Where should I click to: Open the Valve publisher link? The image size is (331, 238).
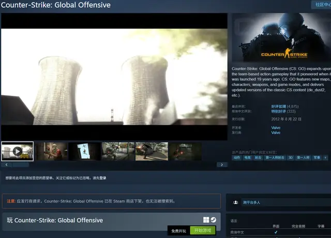click(x=276, y=132)
